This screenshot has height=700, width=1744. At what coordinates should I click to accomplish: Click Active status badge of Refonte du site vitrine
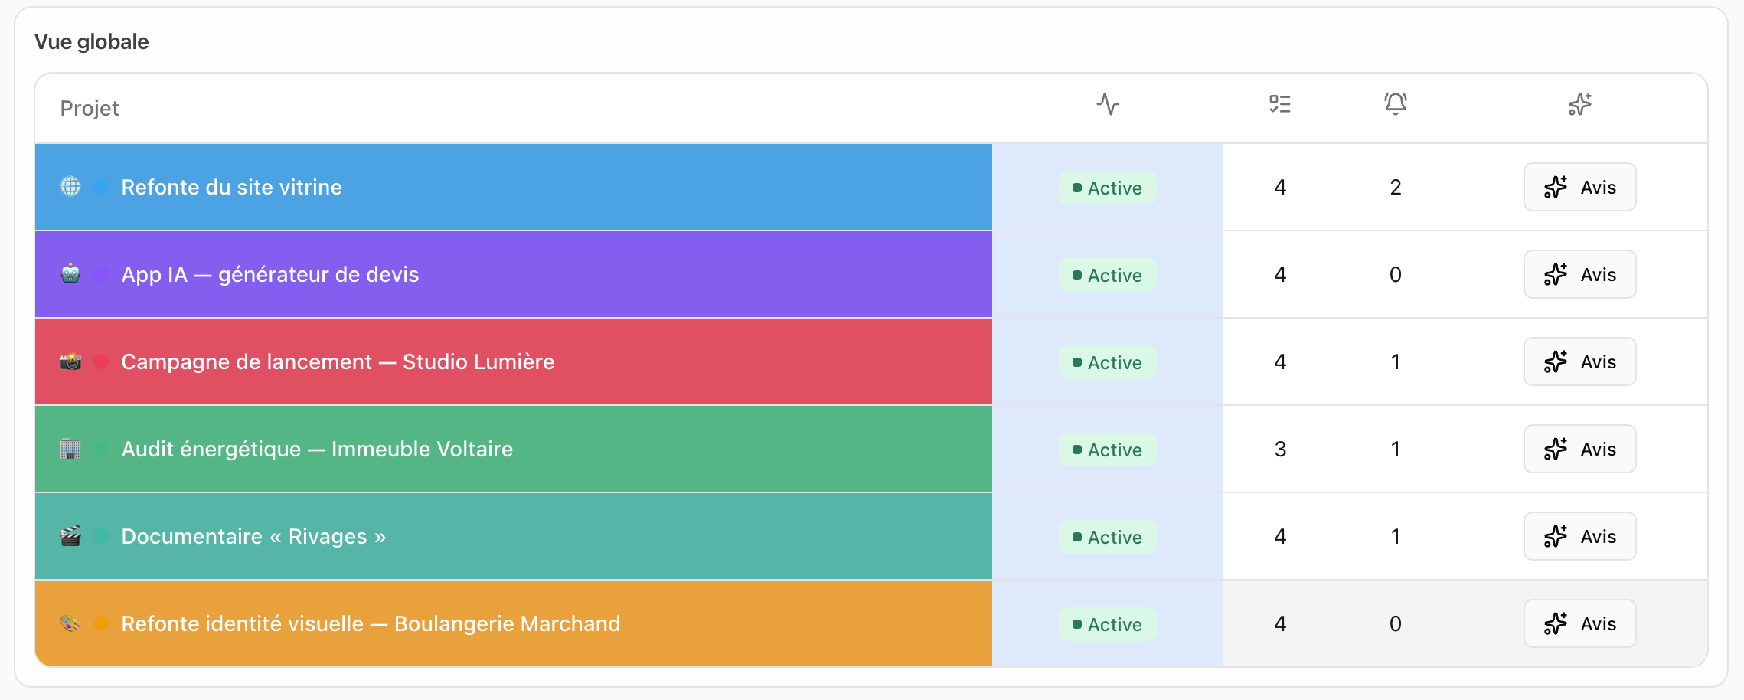pos(1107,188)
